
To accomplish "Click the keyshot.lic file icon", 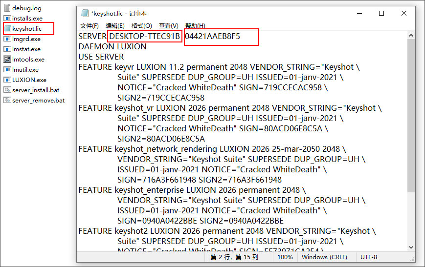I will tap(7, 28).
